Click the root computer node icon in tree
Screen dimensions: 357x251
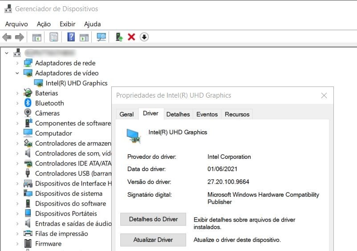[17, 53]
